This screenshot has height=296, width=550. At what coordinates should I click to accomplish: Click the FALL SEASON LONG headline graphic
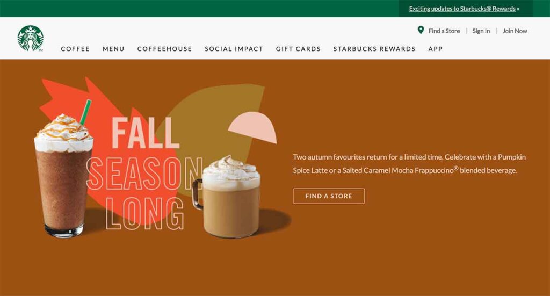pos(144,174)
